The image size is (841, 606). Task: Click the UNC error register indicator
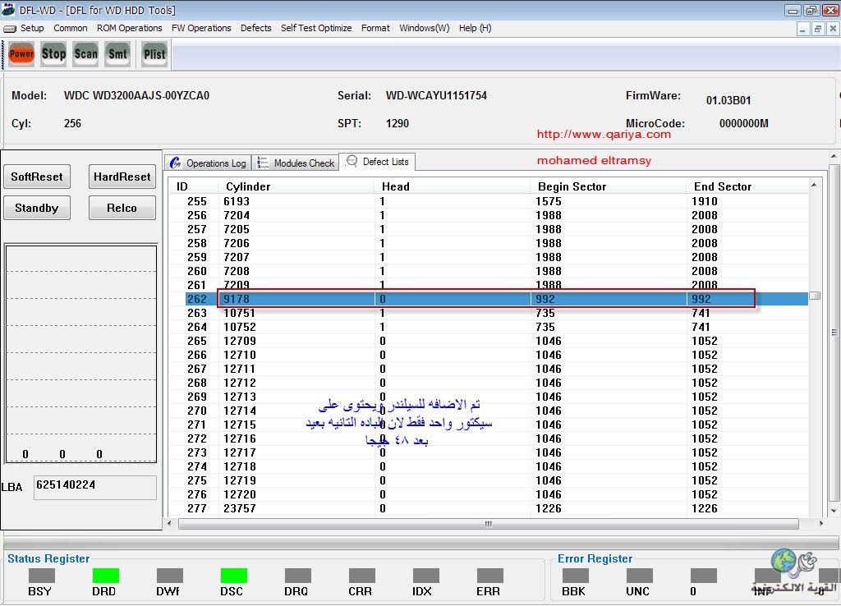(x=639, y=576)
